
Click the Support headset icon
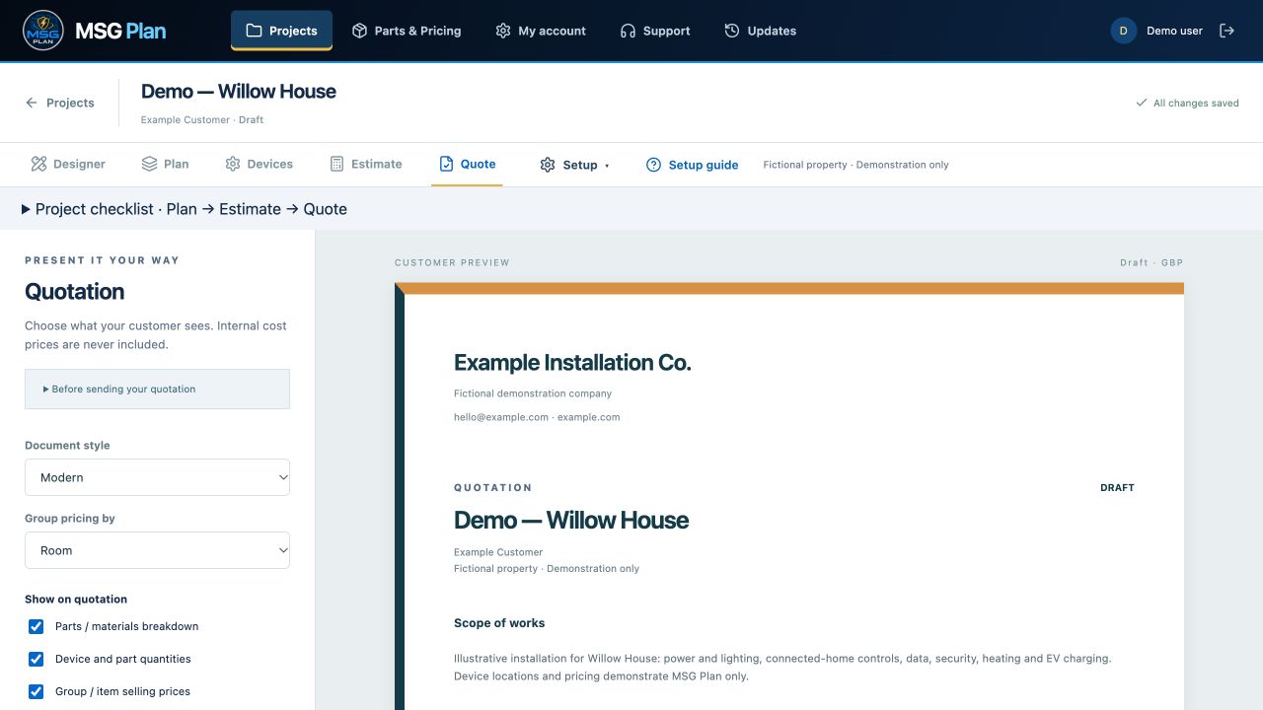tap(628, 31)
